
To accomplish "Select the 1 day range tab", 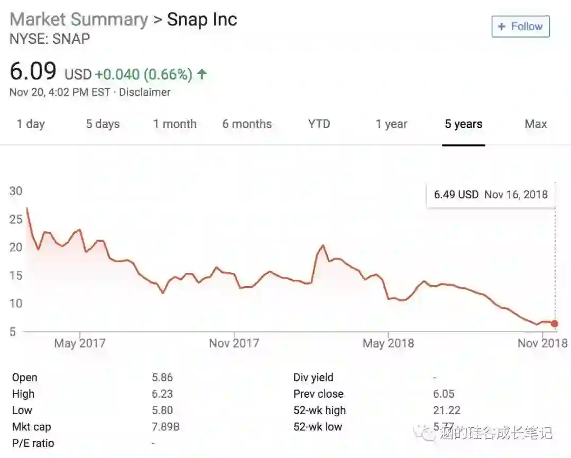I will (x=31, y=124).
